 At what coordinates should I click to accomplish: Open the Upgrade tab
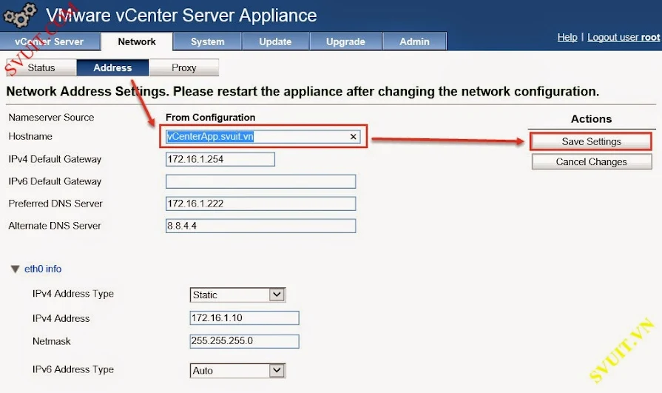[345, 42]
